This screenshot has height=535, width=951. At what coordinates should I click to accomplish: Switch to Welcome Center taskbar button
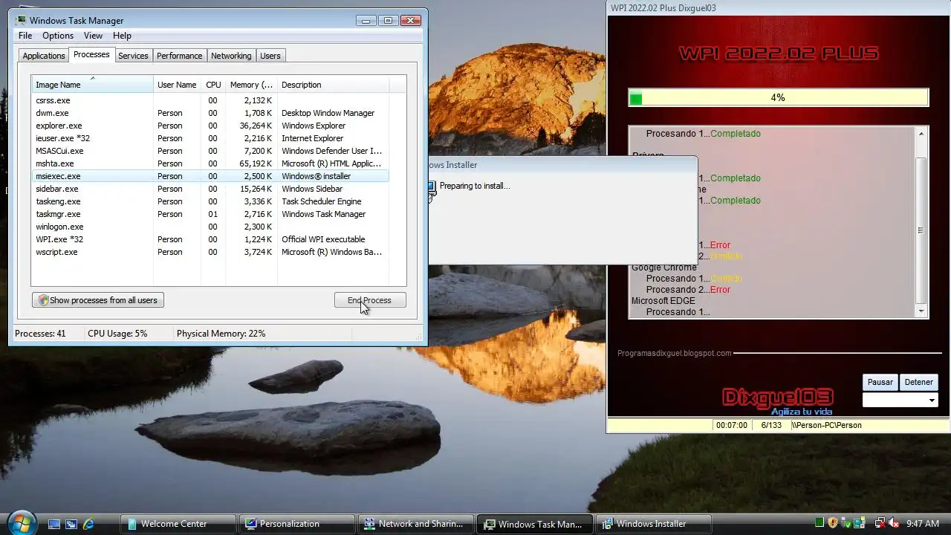pos(177,524)
